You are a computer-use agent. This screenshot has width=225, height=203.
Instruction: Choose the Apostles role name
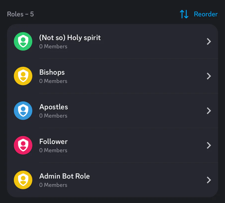pyautogui.click(x=53, y=107)
